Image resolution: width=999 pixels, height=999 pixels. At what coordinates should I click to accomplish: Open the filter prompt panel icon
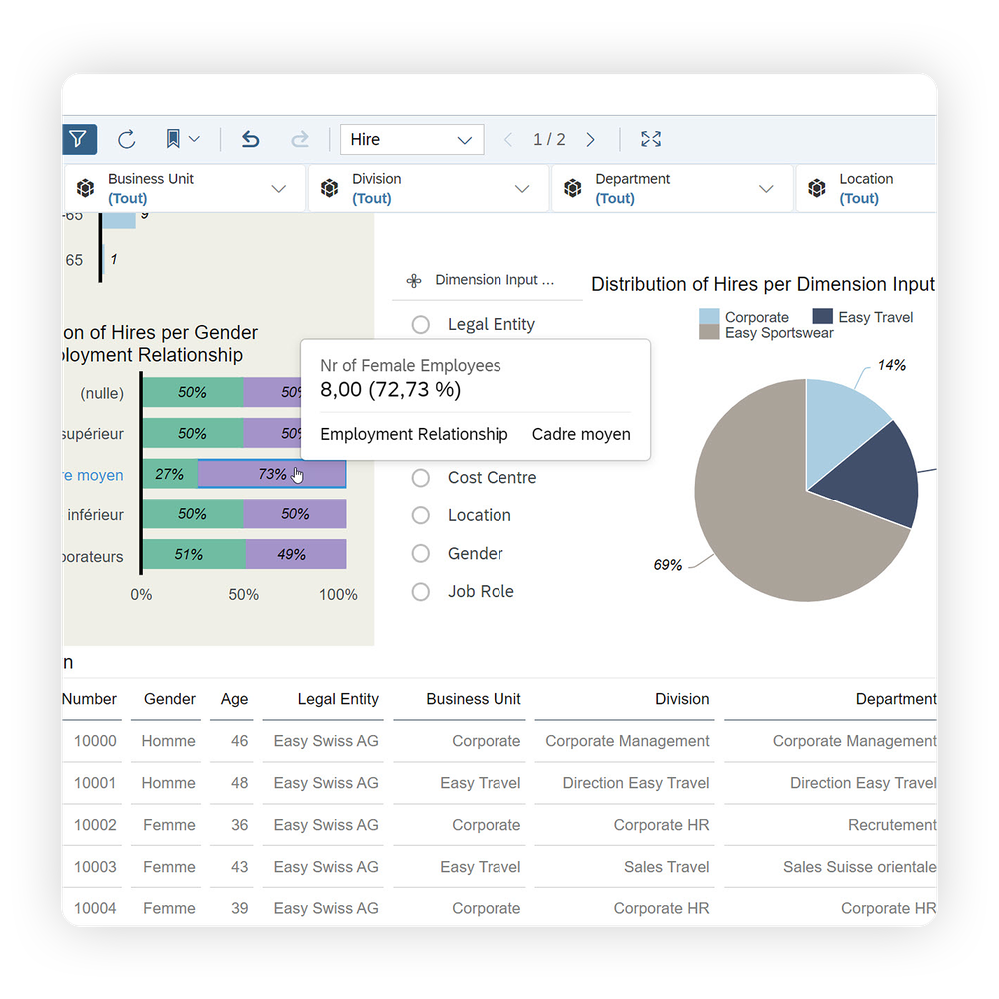[x=80, y=139]
